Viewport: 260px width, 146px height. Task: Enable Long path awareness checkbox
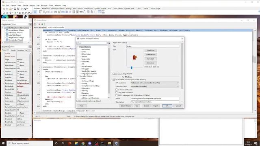pos(117,92)
